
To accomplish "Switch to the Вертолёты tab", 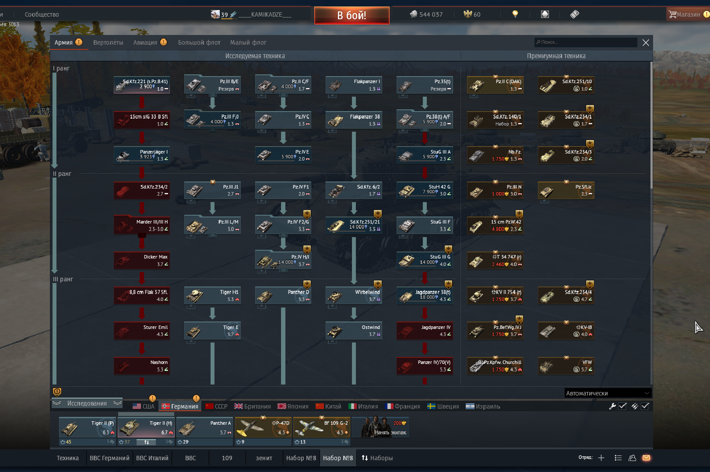I will click(108, 42).
